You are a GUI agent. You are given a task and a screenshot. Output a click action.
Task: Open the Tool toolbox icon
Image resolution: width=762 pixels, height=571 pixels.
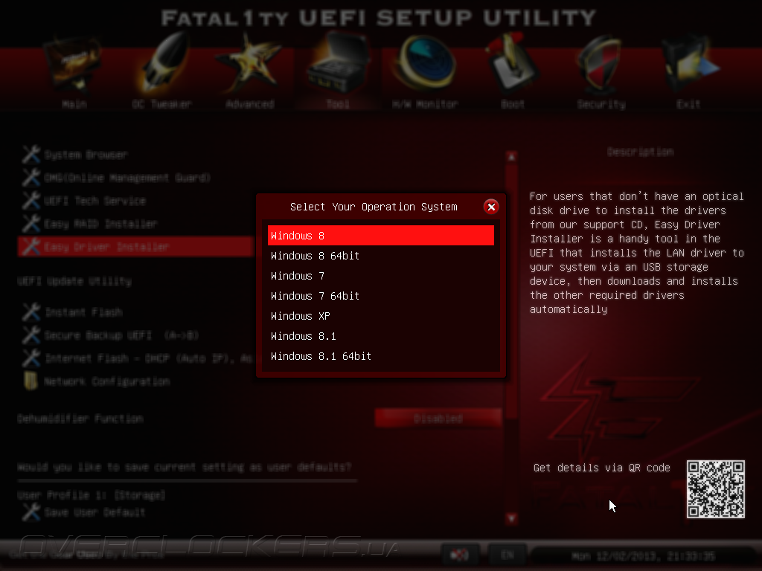(x=337, y=62)
